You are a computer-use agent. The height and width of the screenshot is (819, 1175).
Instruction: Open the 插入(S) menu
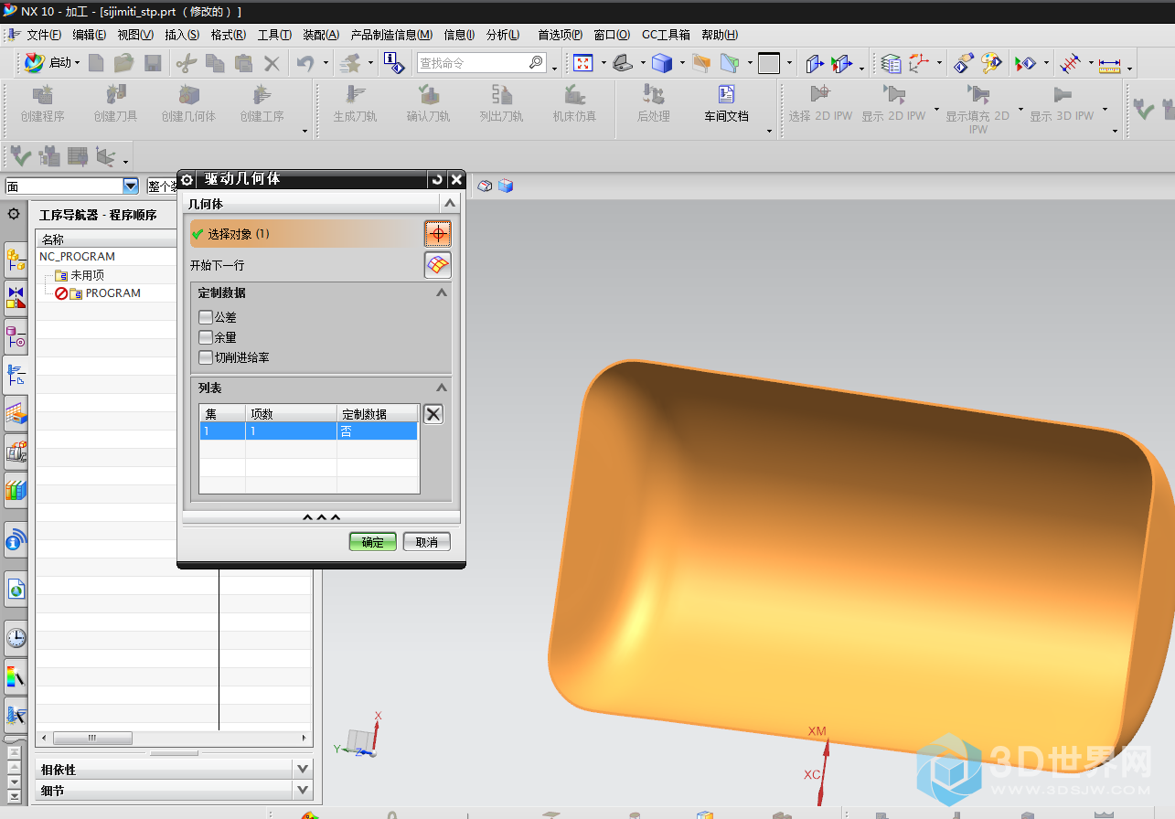[182, 35]
